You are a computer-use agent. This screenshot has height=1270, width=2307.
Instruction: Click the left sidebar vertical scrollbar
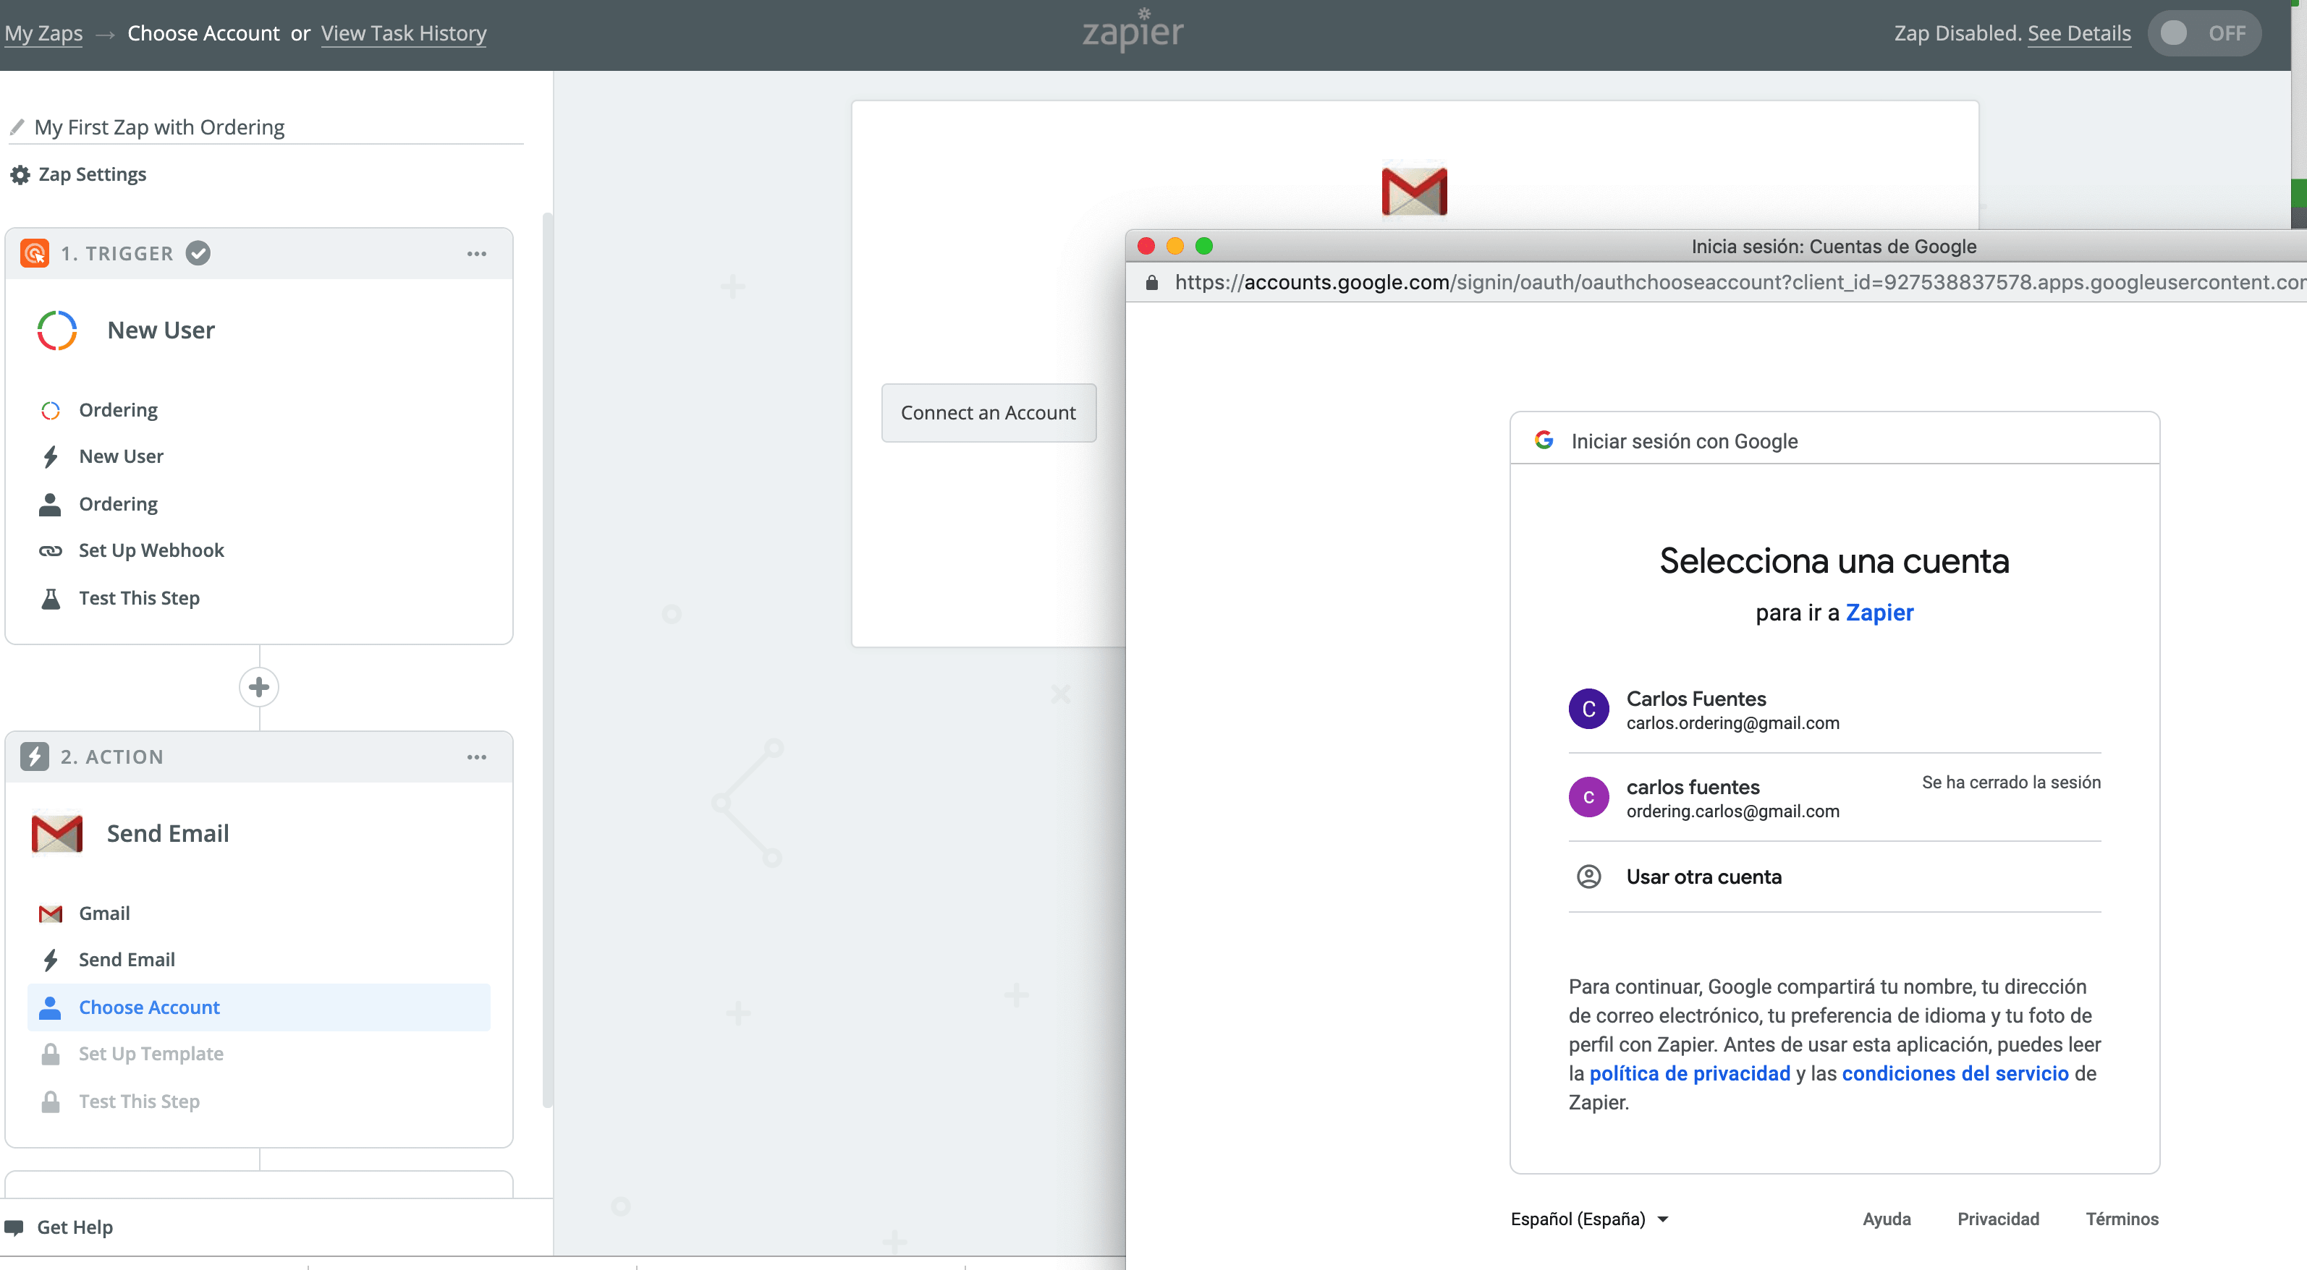[547, 660]
